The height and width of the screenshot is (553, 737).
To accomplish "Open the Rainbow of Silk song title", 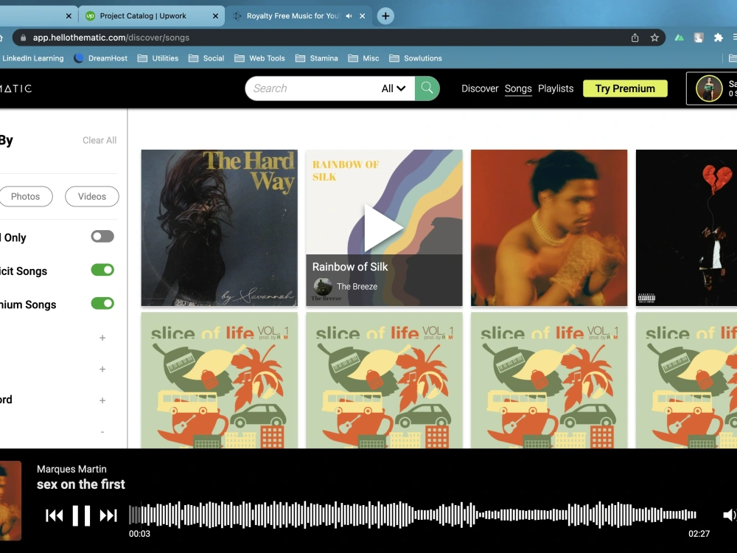I will pyautogui.click(x=349, y=267).
